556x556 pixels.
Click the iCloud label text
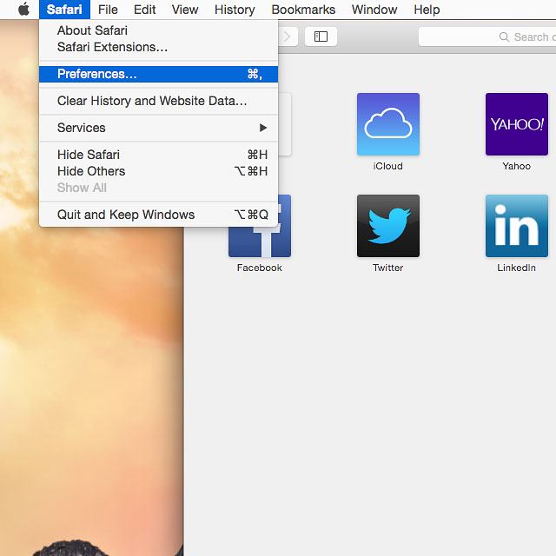click(x=388, y=166)
